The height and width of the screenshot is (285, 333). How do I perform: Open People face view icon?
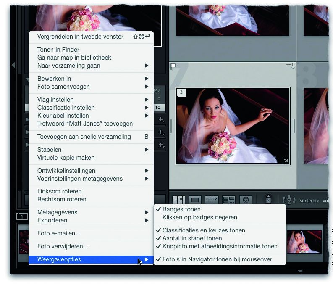pyautogui.click(x=246, y=201)
